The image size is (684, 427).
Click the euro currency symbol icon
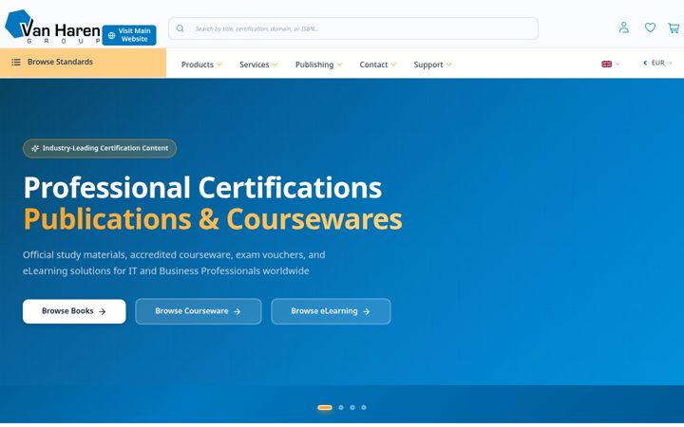pyautogui.click(x=645, y=64)
